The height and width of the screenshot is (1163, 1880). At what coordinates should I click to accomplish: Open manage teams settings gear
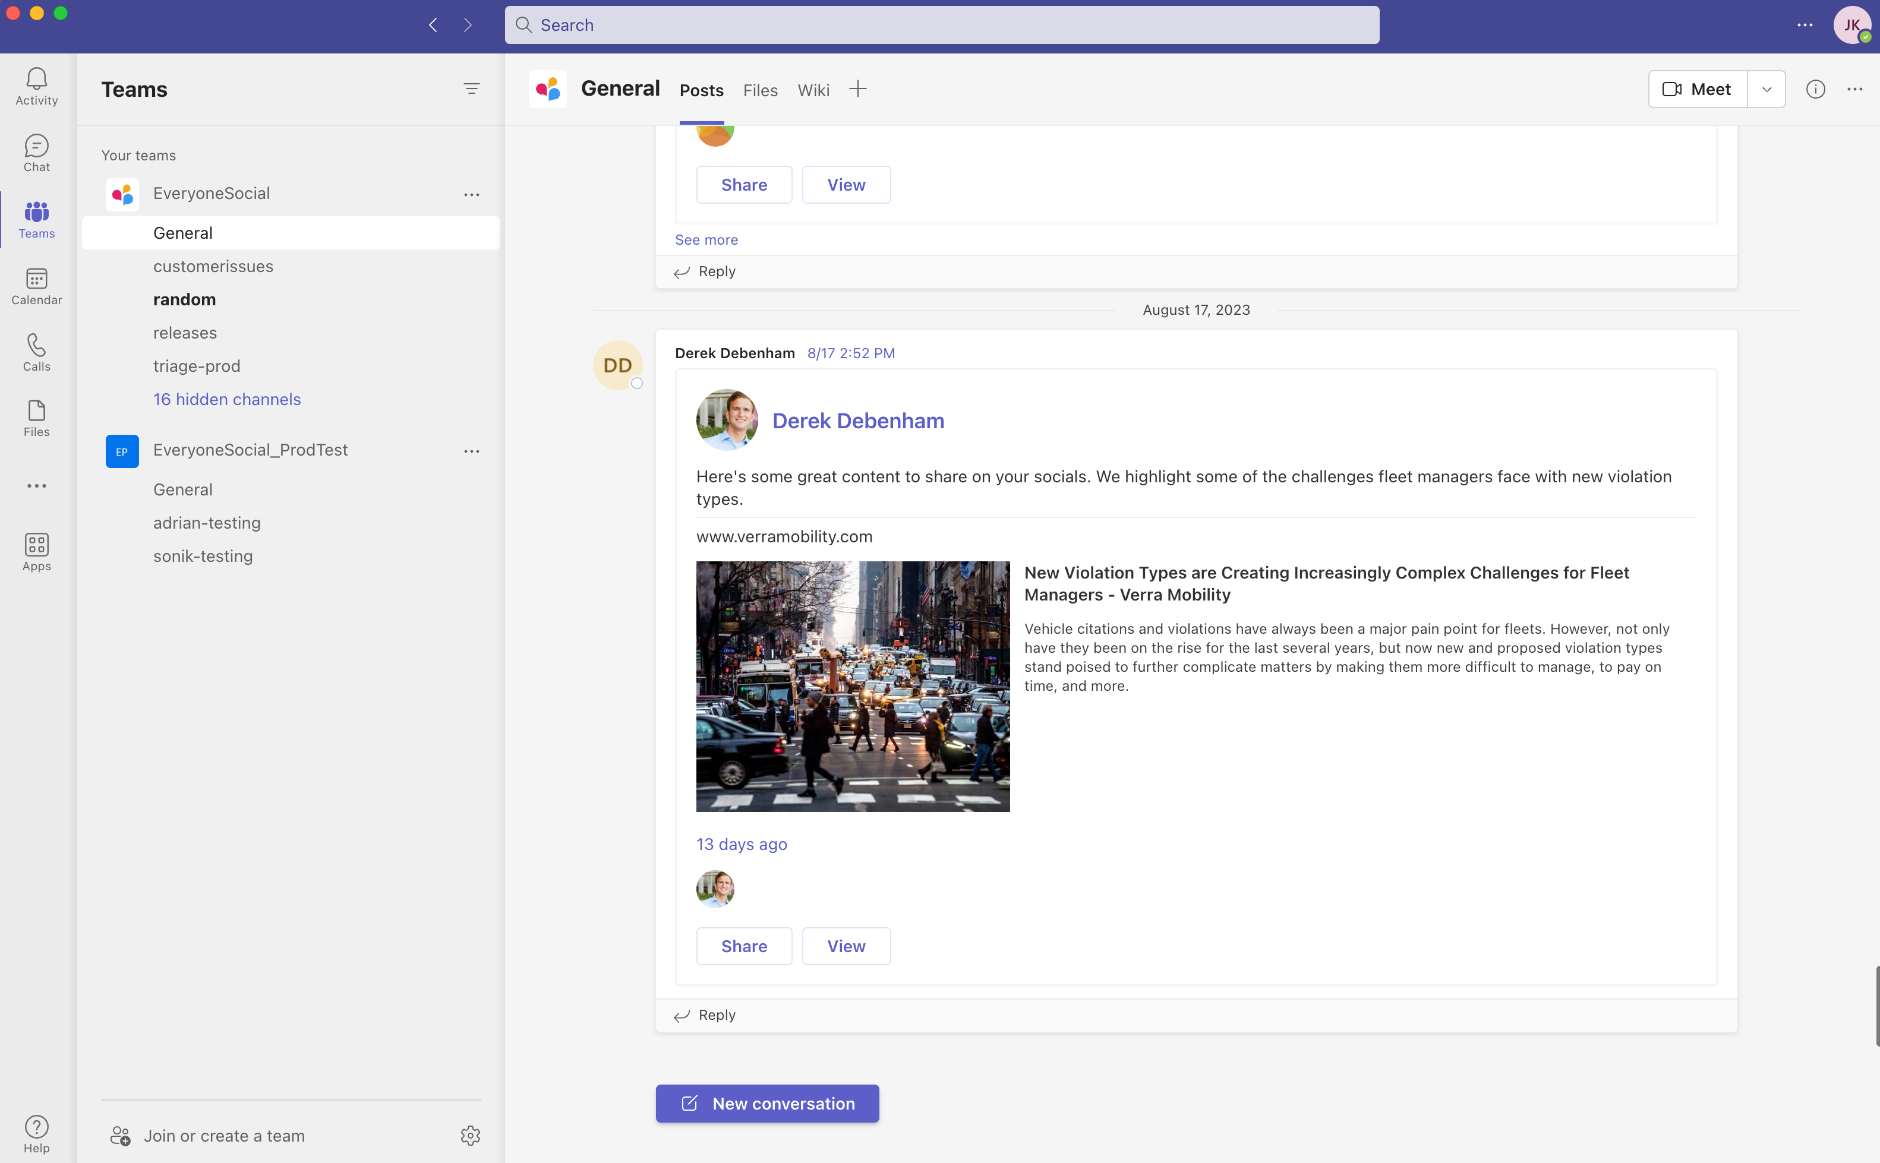click(470, 1135)
